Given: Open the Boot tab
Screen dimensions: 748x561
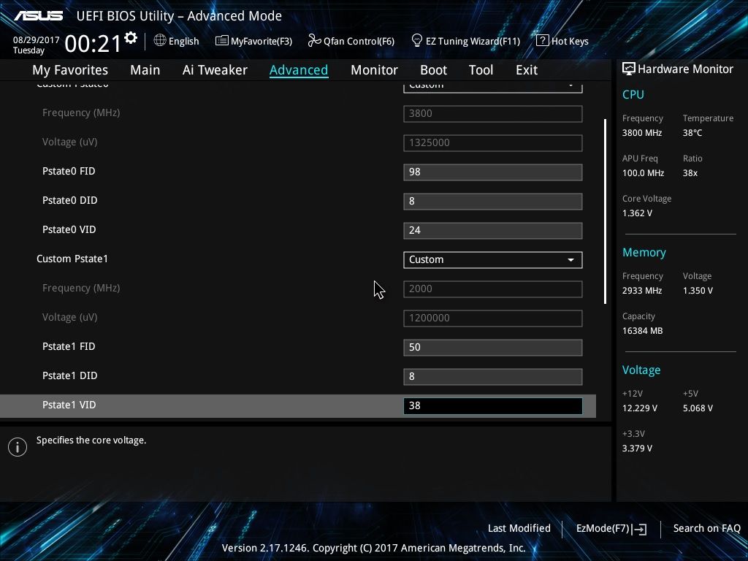Looking at the screenshot, I should coord(433,70).
